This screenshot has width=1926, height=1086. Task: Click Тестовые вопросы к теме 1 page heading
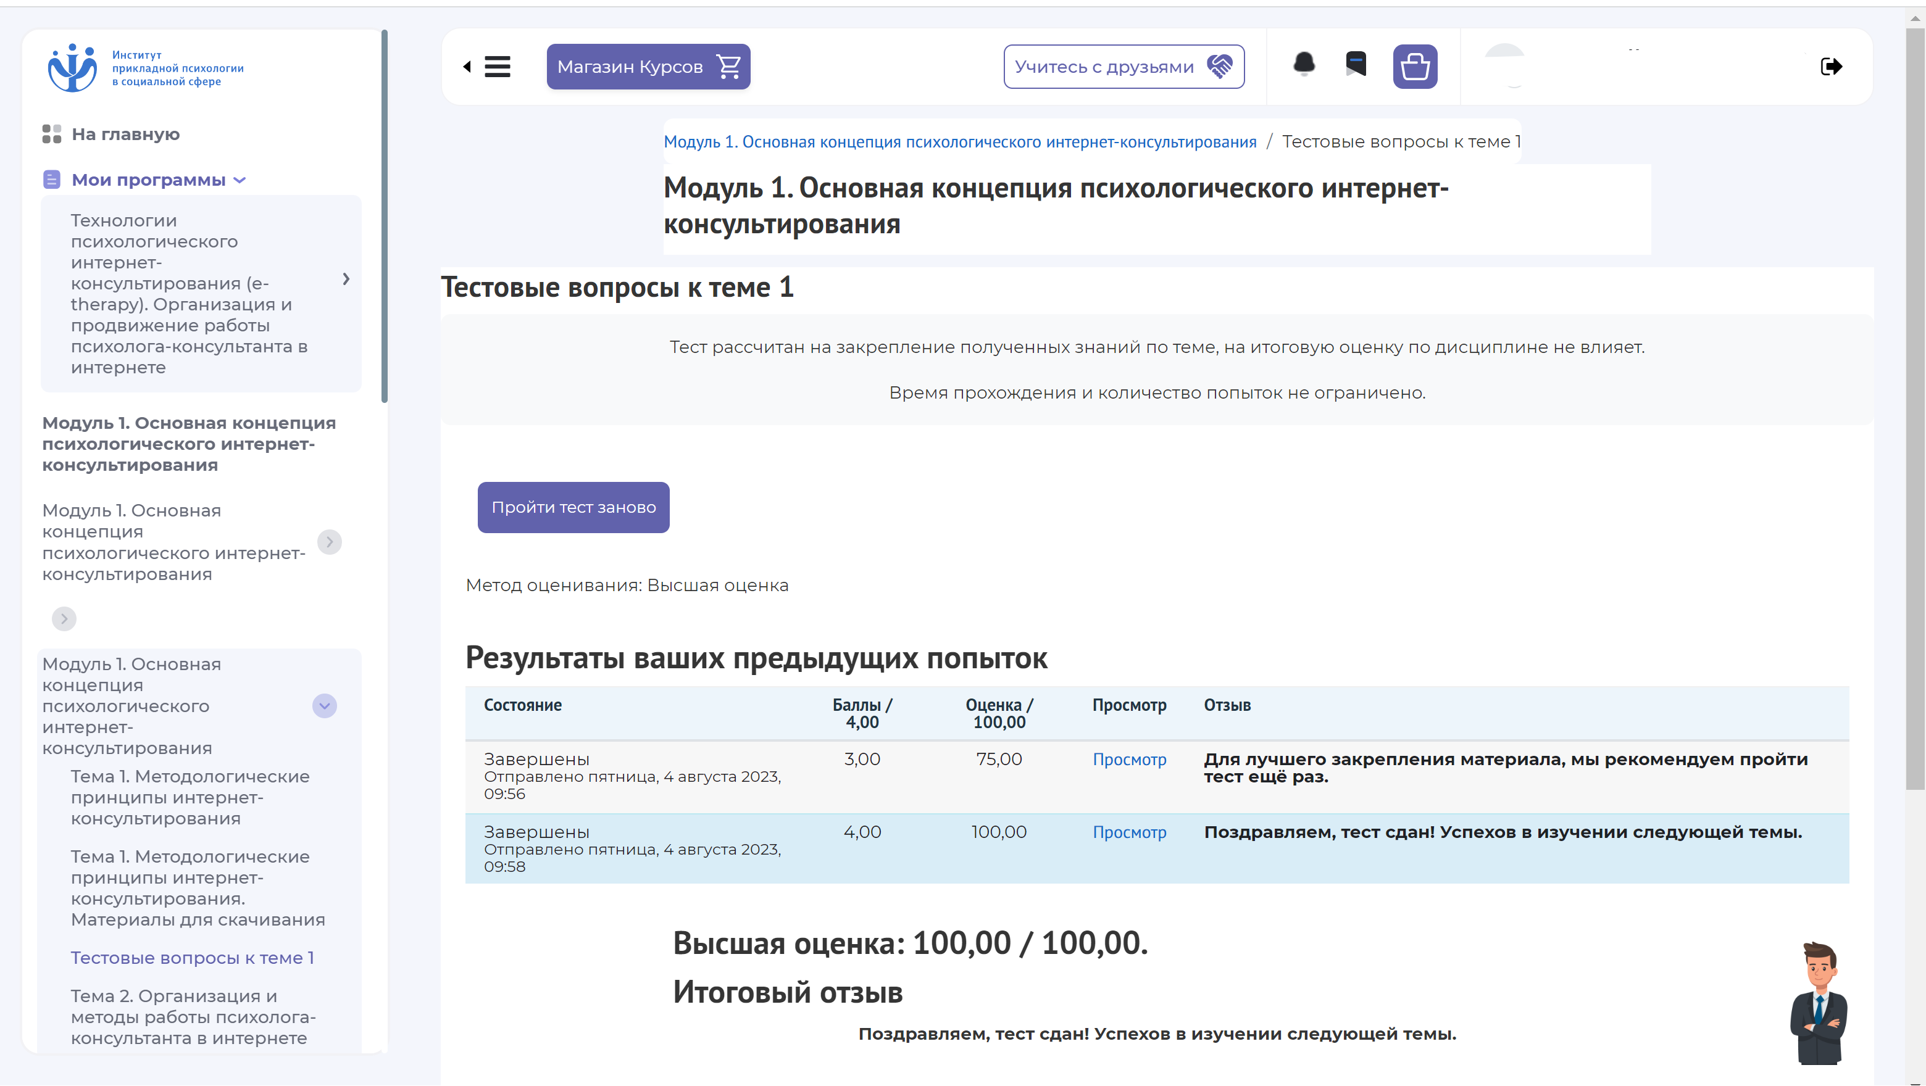[617, 287]
